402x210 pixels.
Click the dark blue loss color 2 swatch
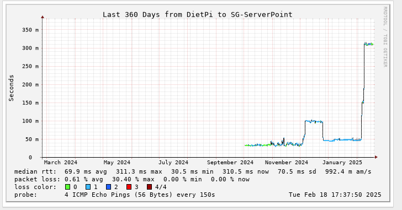pos(108,187)
